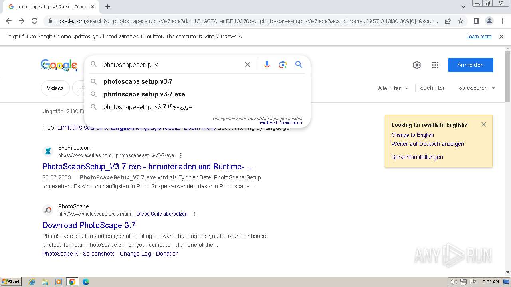Click the ExeFiles site favicon
The width and height of the screenshot is (511, 287).
[48, 151]
